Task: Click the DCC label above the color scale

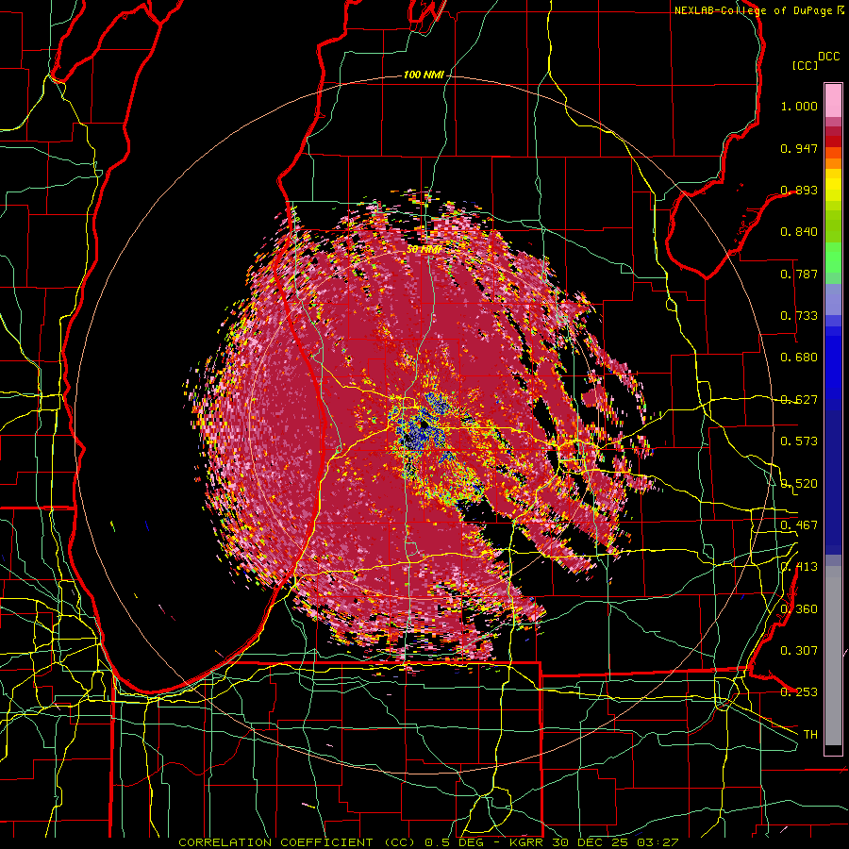Action: 828,57
